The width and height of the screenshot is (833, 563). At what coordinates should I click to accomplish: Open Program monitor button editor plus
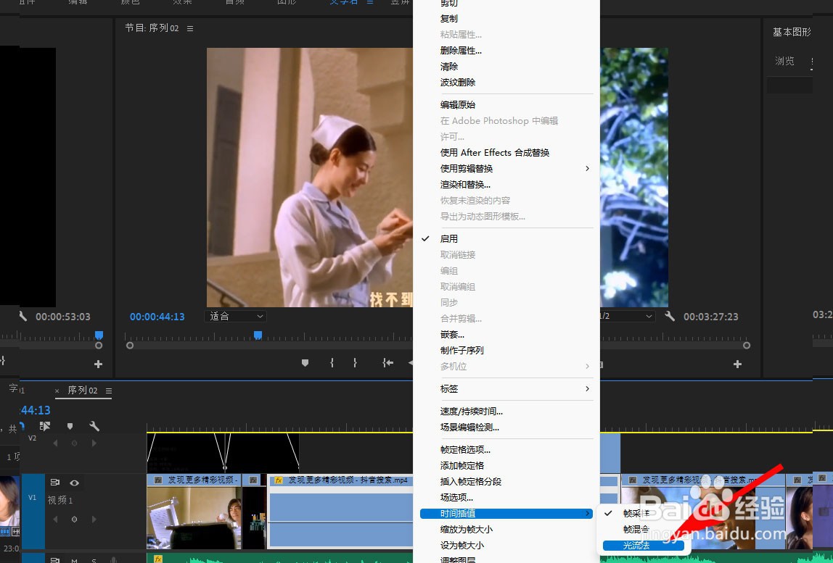click(737, 364)
